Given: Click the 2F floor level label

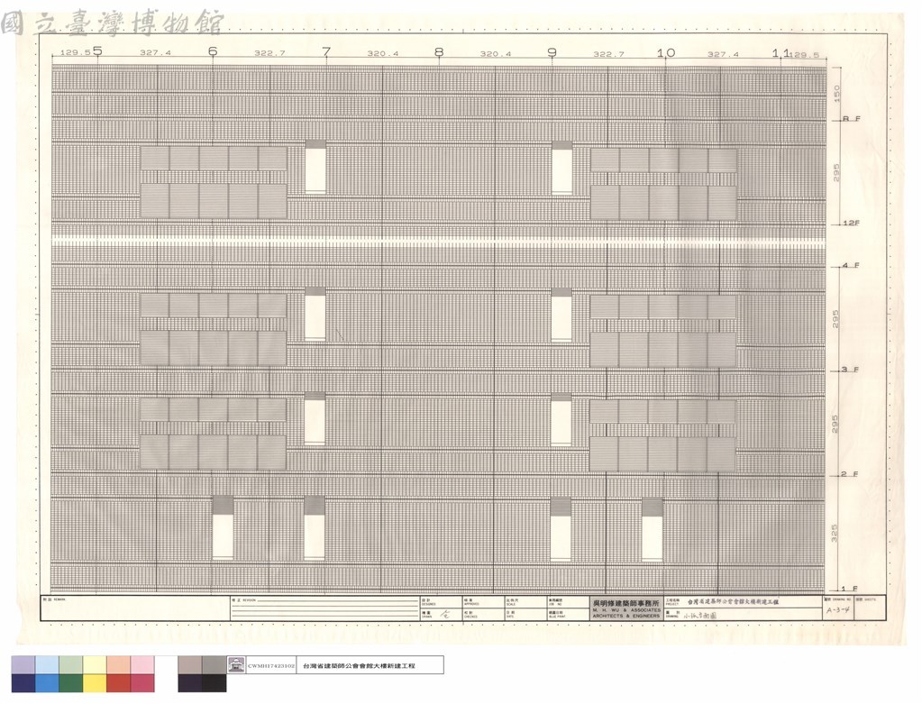Looking at the screenshot, I should pyautogui.click(x=849, y=474).
